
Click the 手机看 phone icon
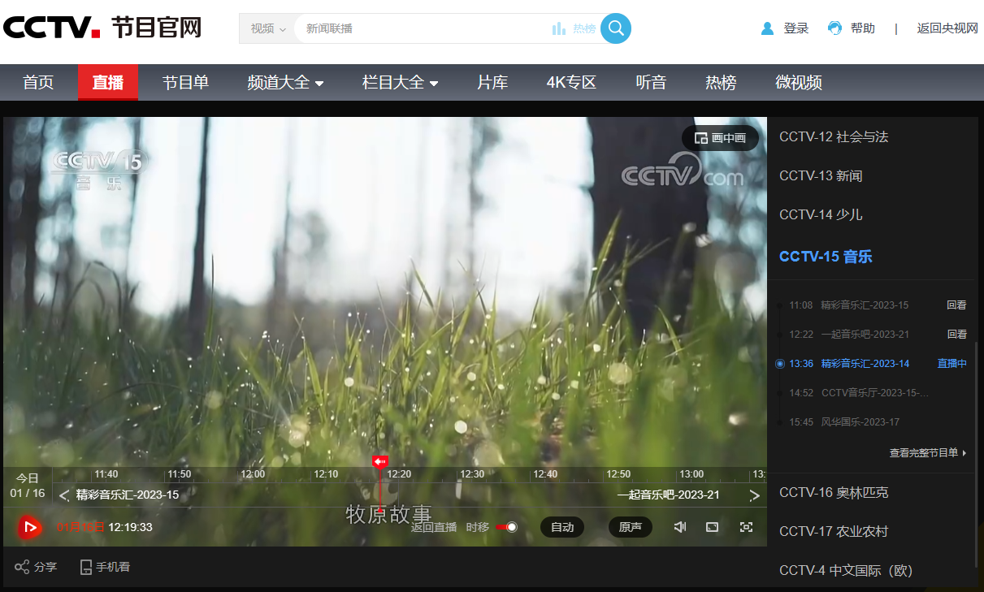[x=86, y=567]
